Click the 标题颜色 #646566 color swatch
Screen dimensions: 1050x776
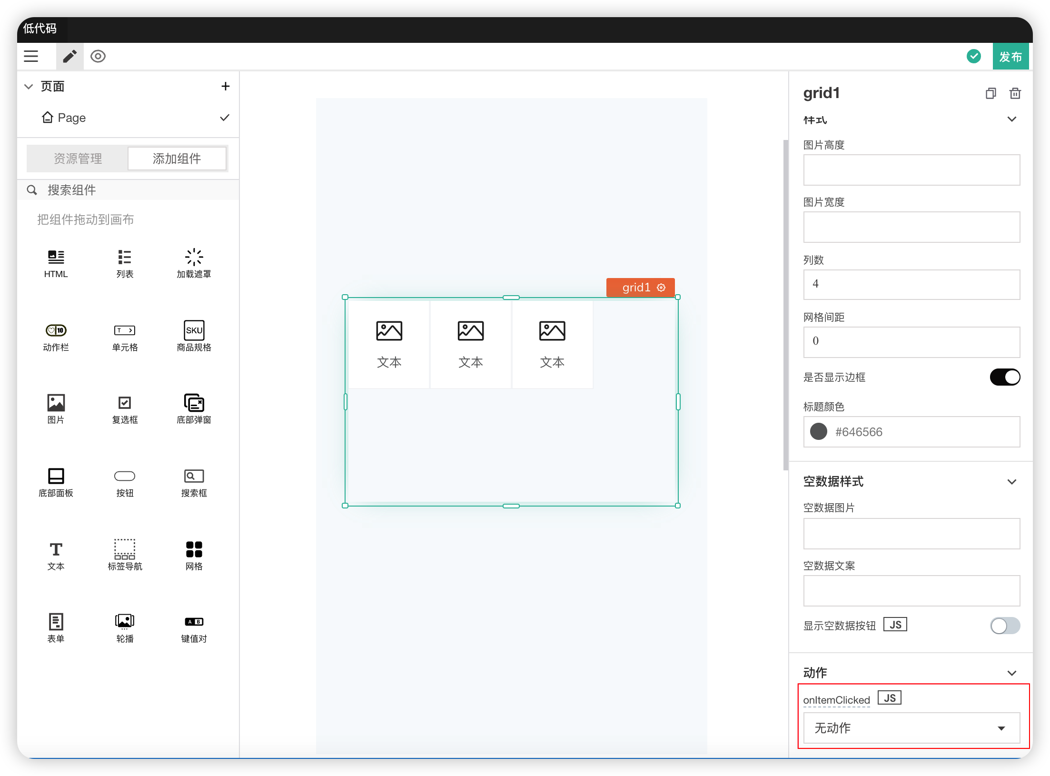[818, 432]
